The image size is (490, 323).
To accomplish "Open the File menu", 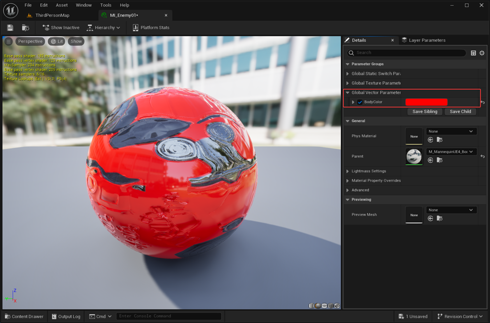I will (x=28, y=5).
